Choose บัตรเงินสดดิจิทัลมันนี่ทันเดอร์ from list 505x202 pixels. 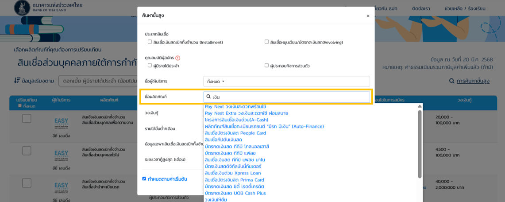233,167
